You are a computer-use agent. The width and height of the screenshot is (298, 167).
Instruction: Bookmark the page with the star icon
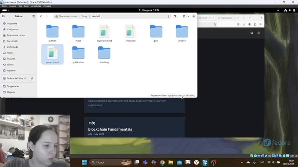[215, 24]
